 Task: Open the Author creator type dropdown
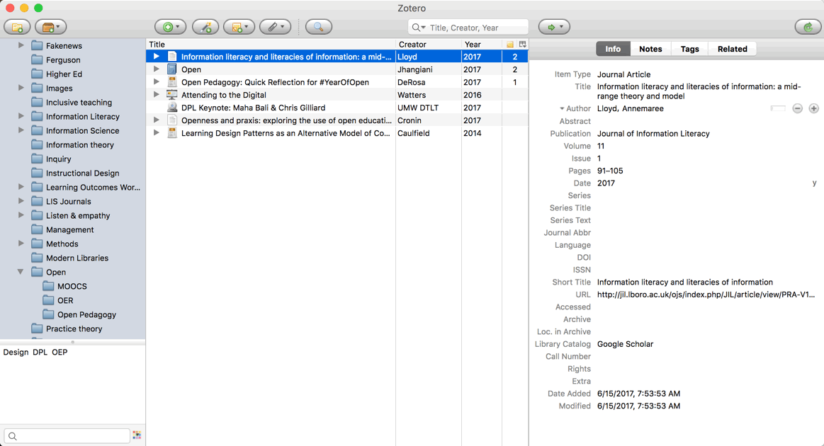click(575, 109)
